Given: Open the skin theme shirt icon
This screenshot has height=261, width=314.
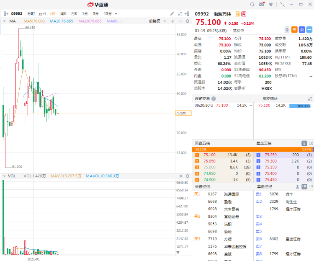Looking at the screenshot, I should click(x=271, y=4).
